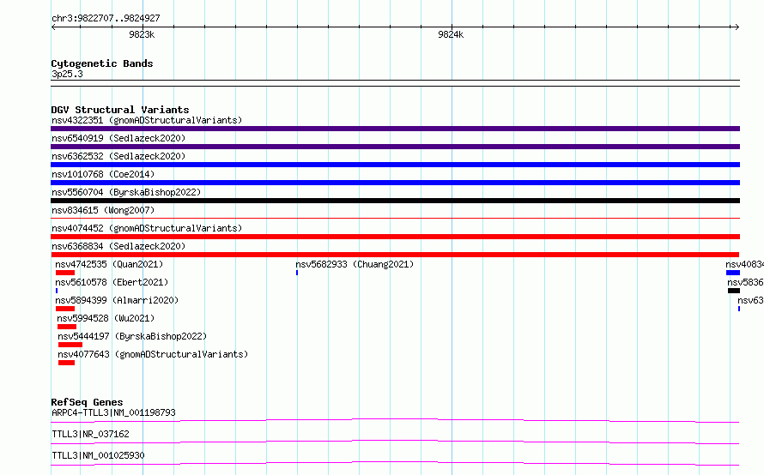Open nsv4074452 gnomAD variant label
Screen dimensions: 764x475
[147, 228]
